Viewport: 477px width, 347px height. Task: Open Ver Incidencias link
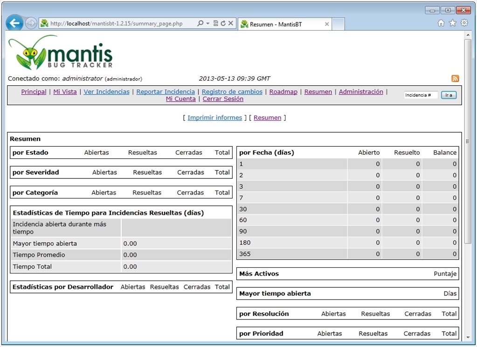106,92
